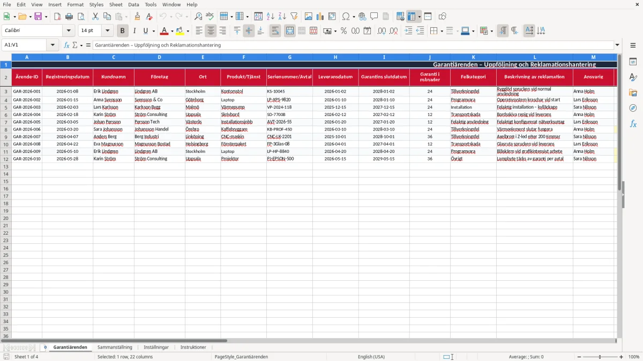Insert a hyperlink with the globe icon
Screen dimensions: 643x361
[x=362, y=17]
